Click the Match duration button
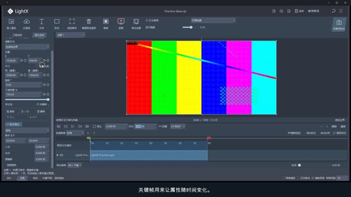The image size is (351, 197). pyautogui.click(x=163, y=126)
